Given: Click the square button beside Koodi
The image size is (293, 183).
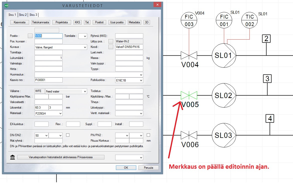Looking at the screenshot, I should click(x=111, y=47).
